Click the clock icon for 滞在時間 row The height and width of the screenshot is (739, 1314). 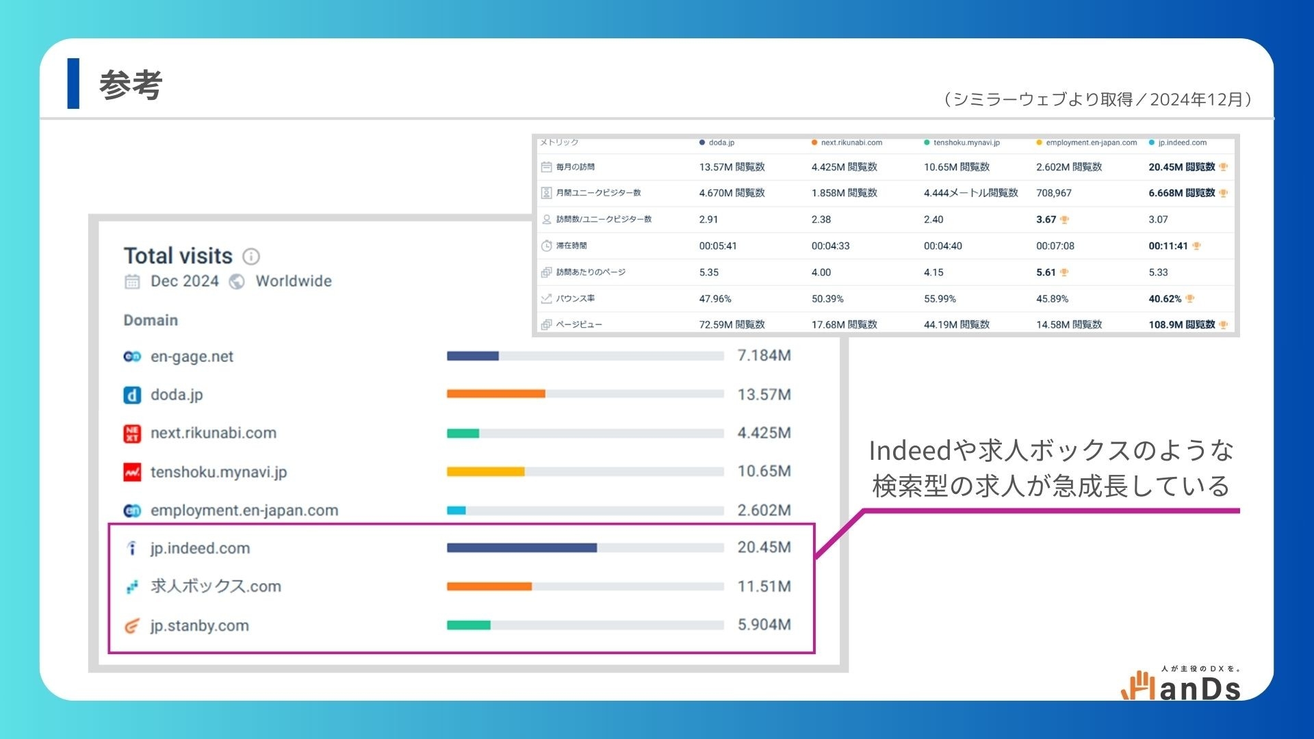point(546,246)
